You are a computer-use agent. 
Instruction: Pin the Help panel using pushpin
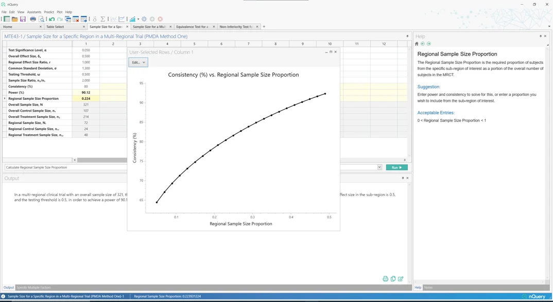pos(540,36)
